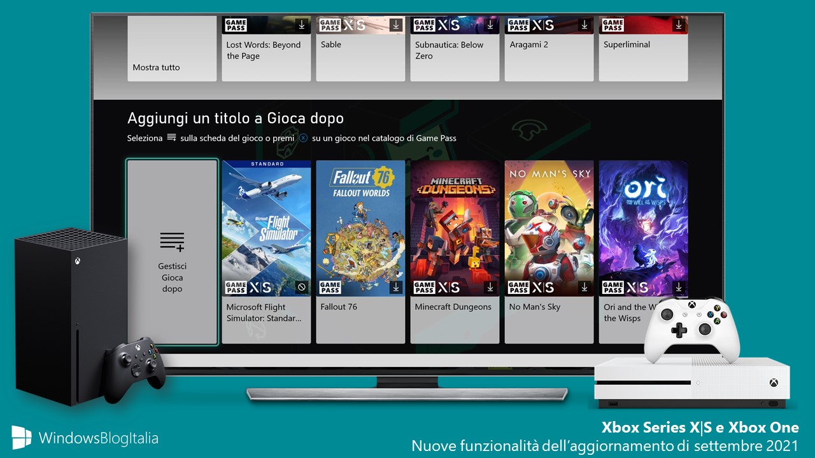This screenshot has width=815, height=458.
Task: Select the 'Superliminal' game title
Action: 627,45
